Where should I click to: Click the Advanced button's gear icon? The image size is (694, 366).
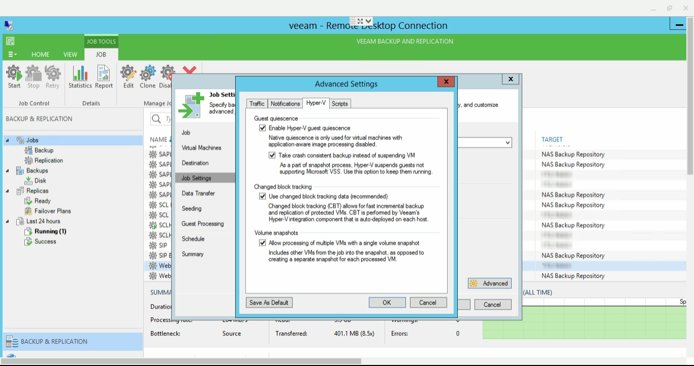click(474, 283)
